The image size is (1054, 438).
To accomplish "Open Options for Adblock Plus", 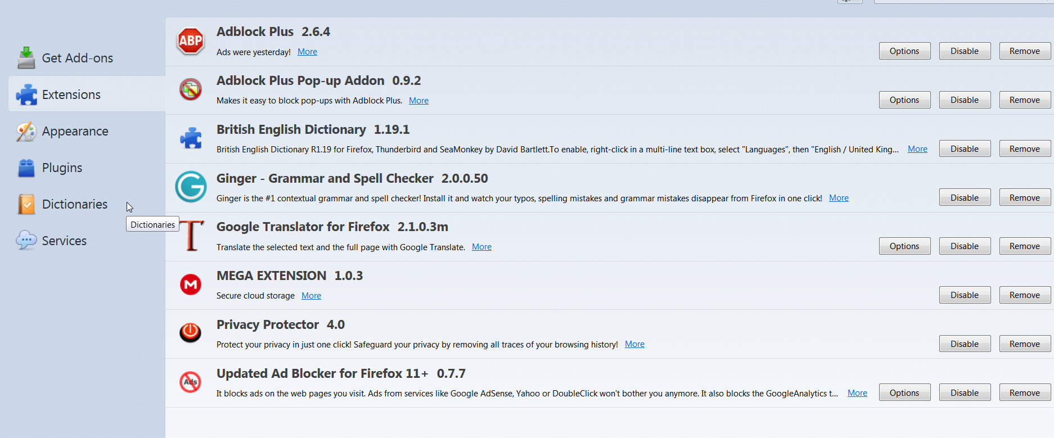I will [x=904, y=51].
